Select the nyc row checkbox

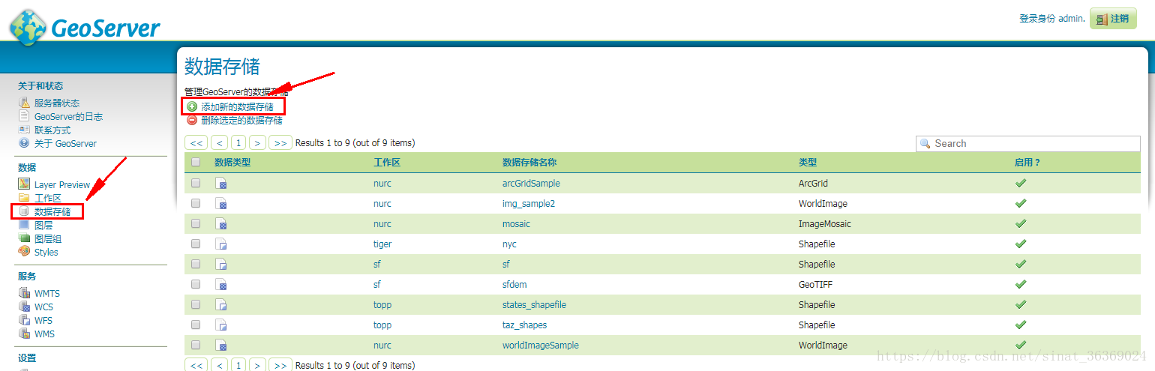tap(196, 244)
